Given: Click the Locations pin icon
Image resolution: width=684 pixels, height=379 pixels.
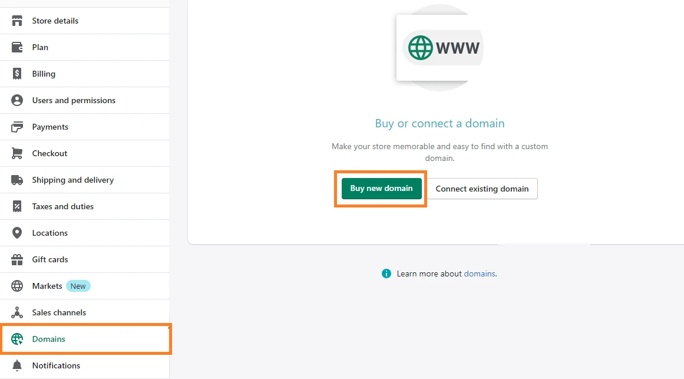Looking at the screenshot, I should click(x=17, y=233).
